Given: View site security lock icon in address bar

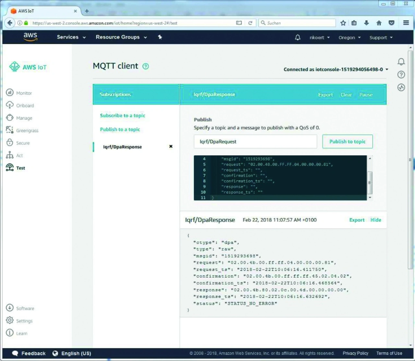Looking at the screenshot, I should [26, 23].
